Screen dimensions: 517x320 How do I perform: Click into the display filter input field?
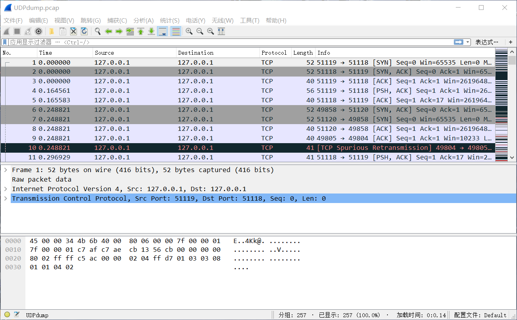click(x=230, y=42)
